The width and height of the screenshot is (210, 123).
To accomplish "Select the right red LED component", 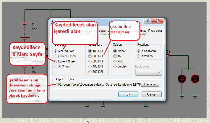I will click(195, 78).
